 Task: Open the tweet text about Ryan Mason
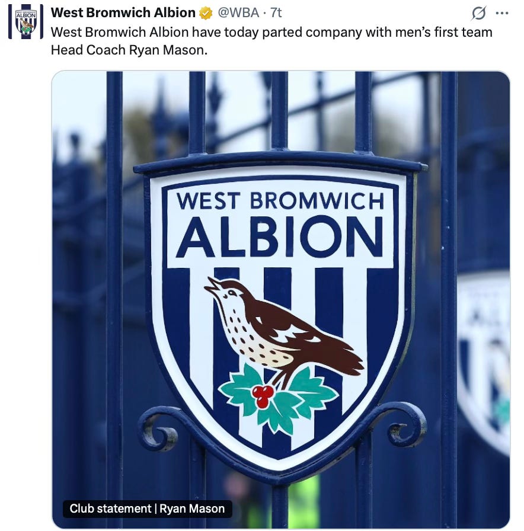(x=271, y=41)
